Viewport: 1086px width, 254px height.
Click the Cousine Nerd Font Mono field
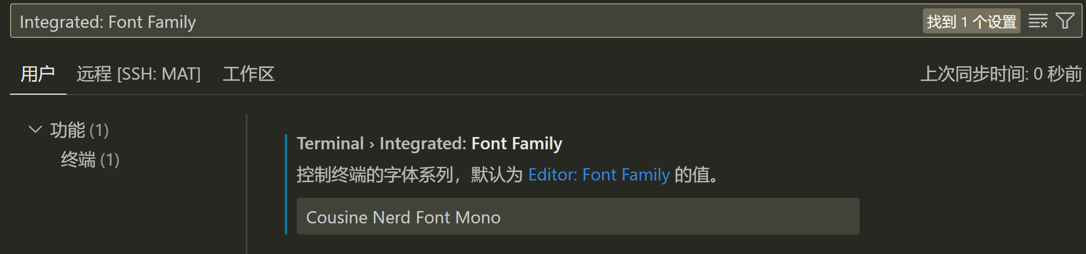click(578, 217)
